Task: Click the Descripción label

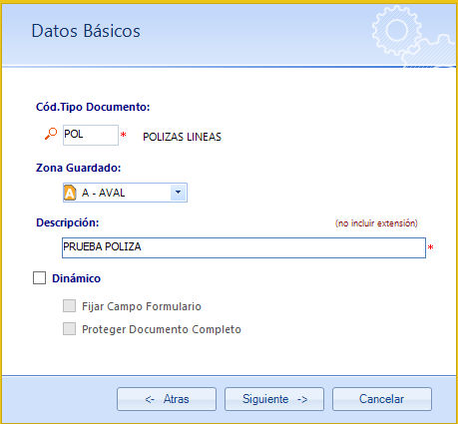Action: pyautogui.click(x=68, y=222)
